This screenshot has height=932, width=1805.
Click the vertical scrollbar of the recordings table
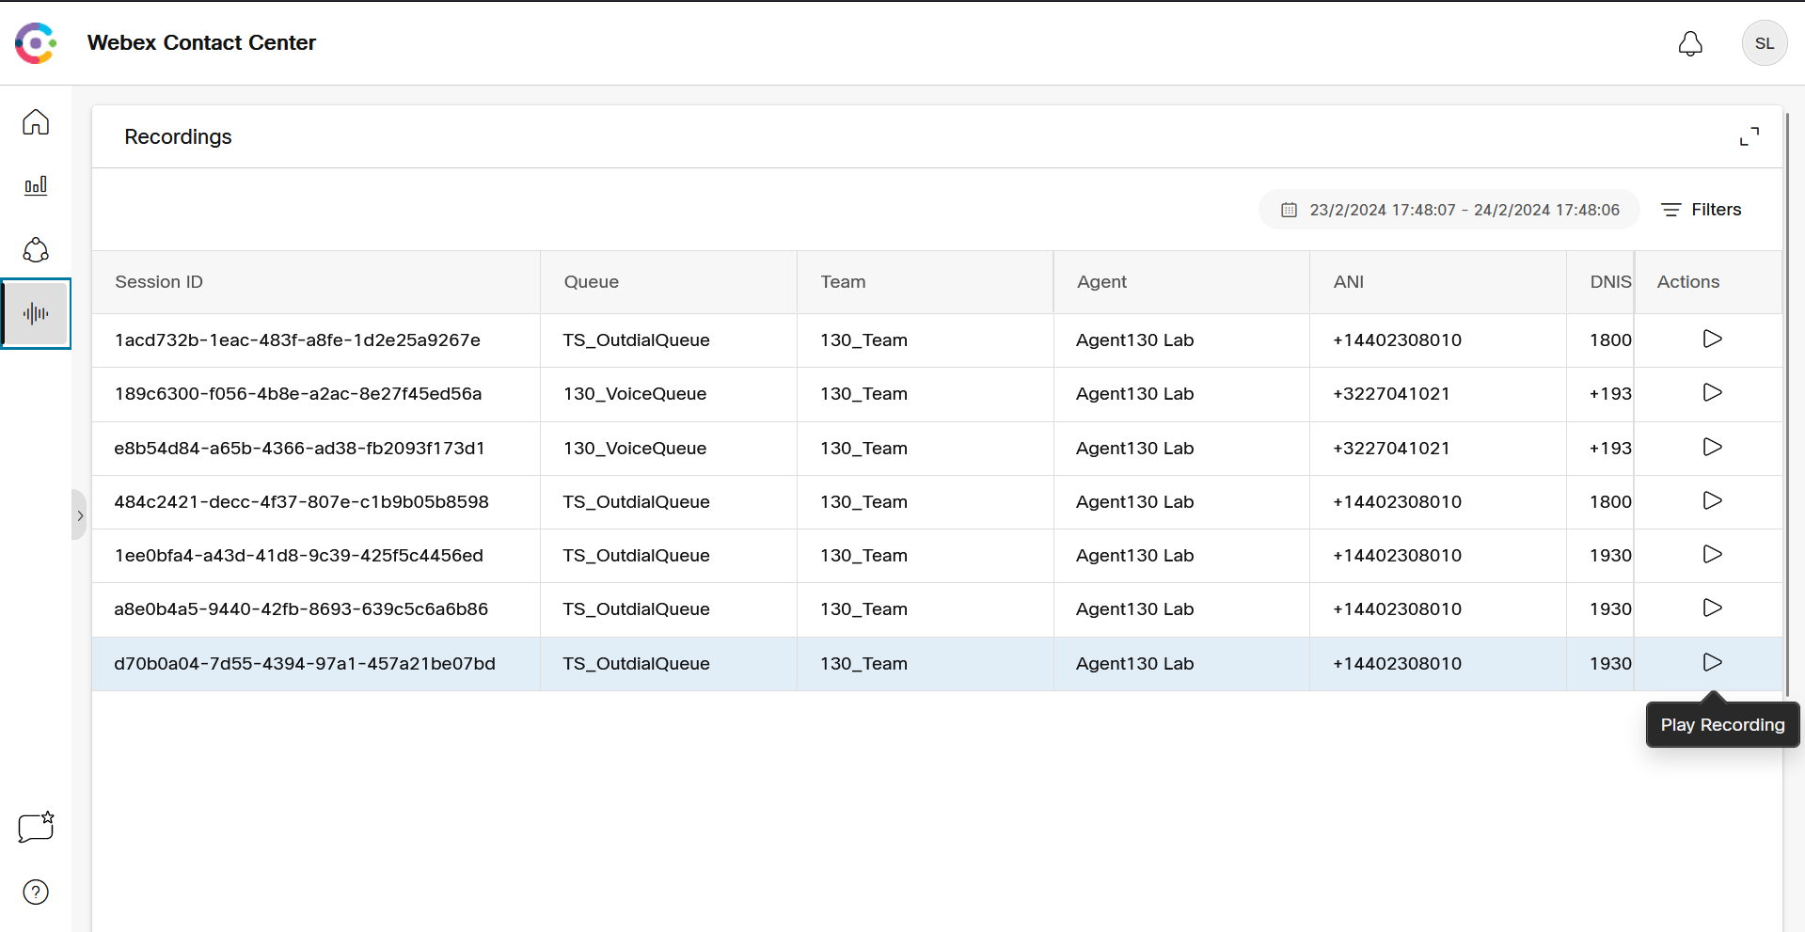tap(1787, 404)
